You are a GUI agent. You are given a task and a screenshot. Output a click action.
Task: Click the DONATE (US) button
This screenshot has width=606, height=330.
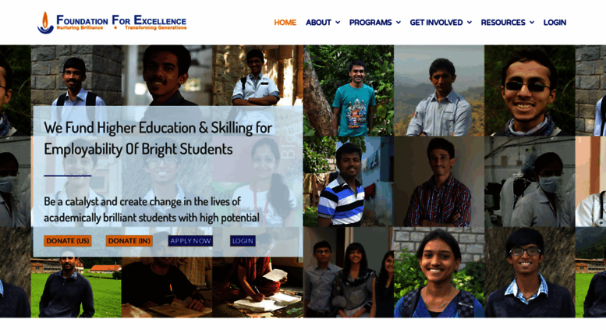pos(68,241)
